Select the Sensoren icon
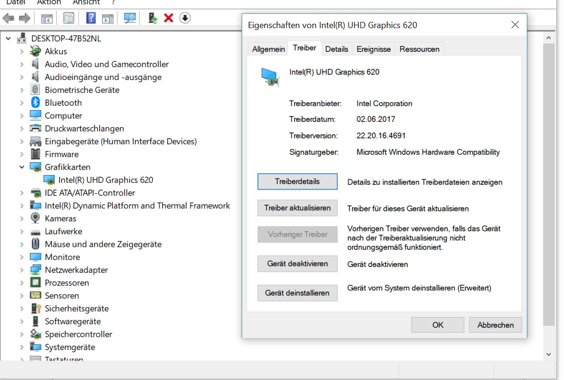The height and width of the screenshot is (380, 564). 35,295
